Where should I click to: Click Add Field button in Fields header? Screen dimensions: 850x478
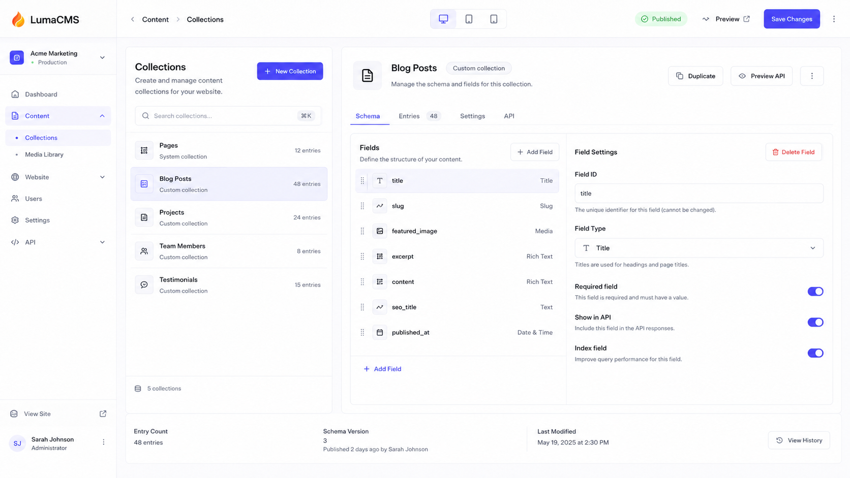[x=535, y=152]
